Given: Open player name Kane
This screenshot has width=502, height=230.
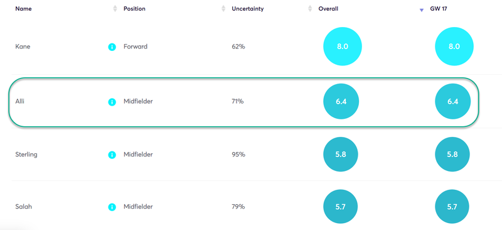Looking at the screenshot, I should (23, 47).
